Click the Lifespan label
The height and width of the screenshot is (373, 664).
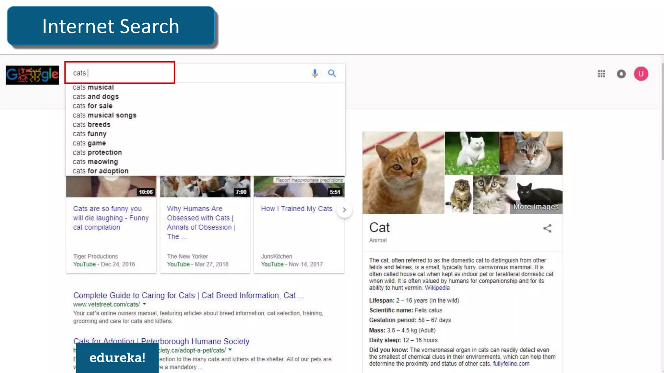click(382, 300)
